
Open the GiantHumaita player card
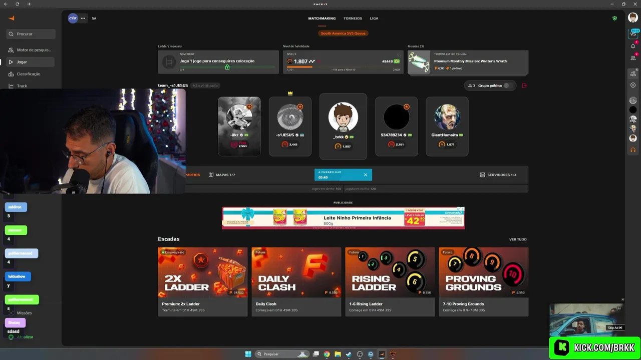[x=447, y=126]
